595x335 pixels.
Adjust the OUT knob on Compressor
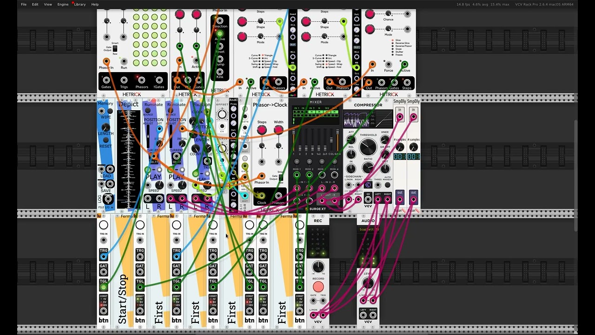click(385, 168)
